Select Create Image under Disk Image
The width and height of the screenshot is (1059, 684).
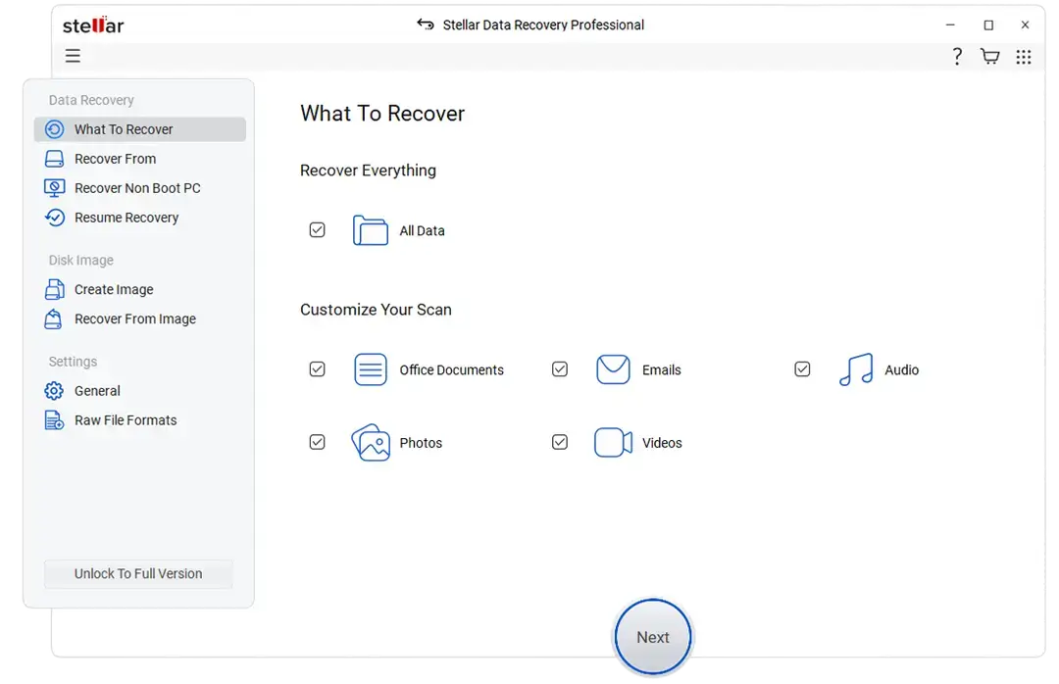pyautogui.click(x=114, y=290)
